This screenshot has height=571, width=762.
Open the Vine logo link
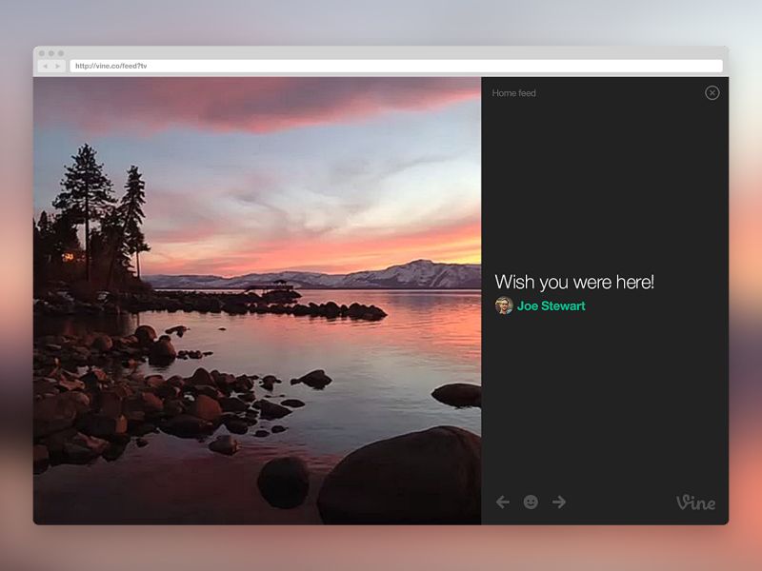click(695, 502)
